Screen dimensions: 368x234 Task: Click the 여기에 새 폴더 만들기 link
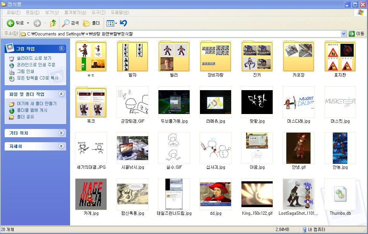click(x=37, y=103)
